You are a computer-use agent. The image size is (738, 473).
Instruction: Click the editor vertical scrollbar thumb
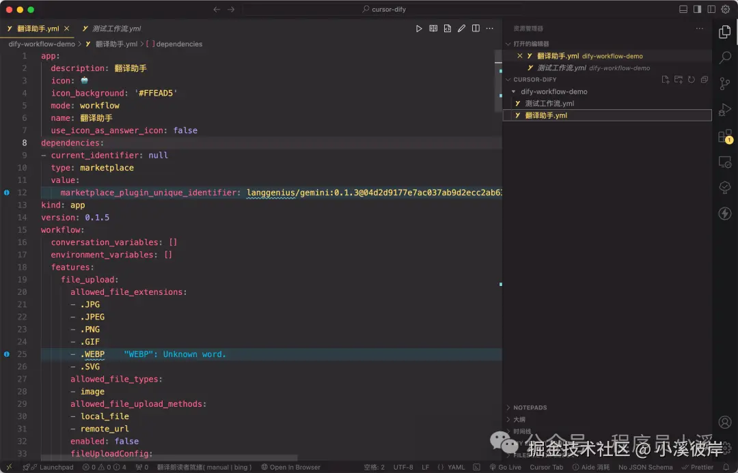click(x=498, y=80)
